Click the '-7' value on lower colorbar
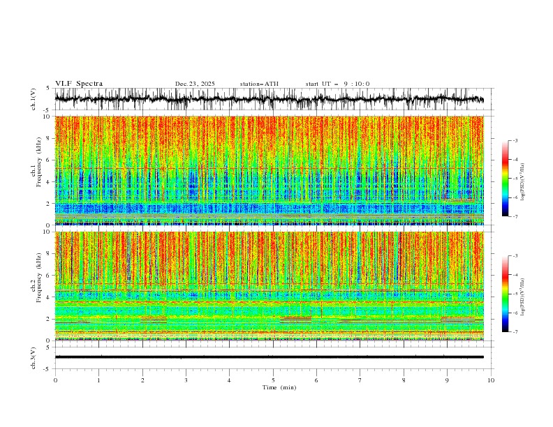This screenshot has width=553, height=427. [x=515, y=332]
